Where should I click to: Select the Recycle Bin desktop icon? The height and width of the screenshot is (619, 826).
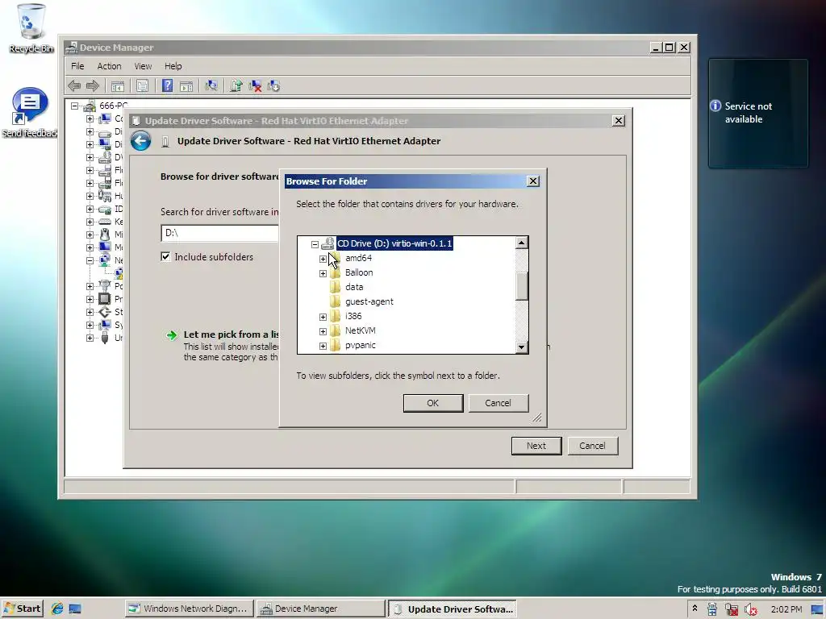[x=31, y=28]
